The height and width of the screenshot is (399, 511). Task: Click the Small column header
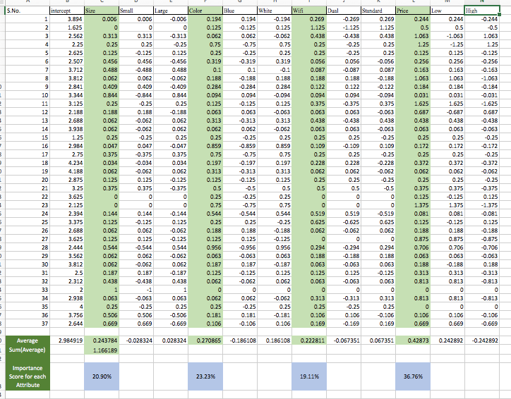pos(136,11)
